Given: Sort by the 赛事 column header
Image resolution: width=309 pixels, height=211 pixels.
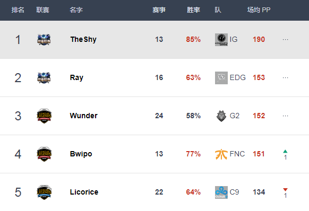Looking at the screenshot, I should click(x=159, y=10).
